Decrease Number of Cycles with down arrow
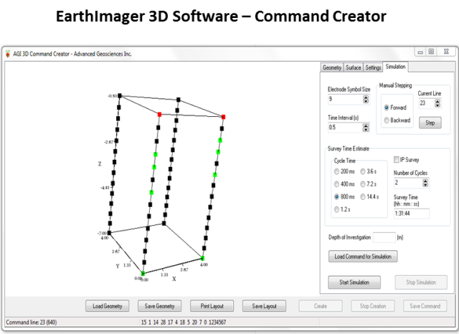 [425, 185]
